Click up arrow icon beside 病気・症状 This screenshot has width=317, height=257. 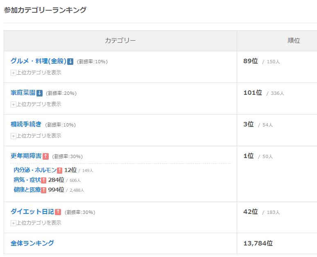tap(44, 180)
